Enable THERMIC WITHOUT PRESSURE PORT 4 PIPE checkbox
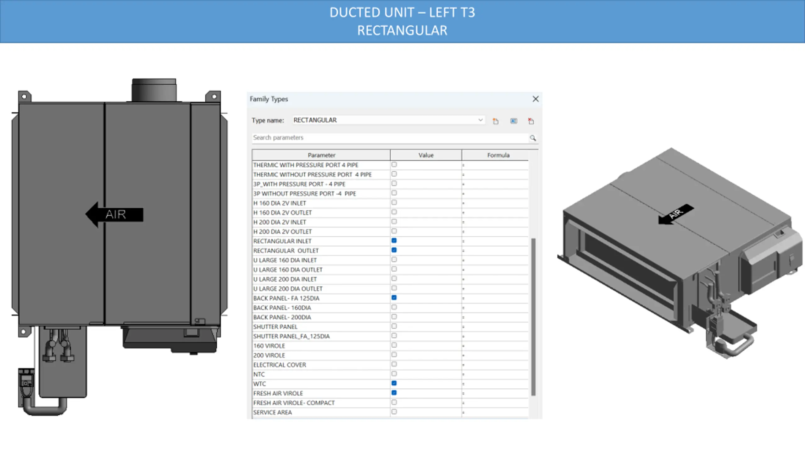 pyautogui.click(x=394, y=174)
